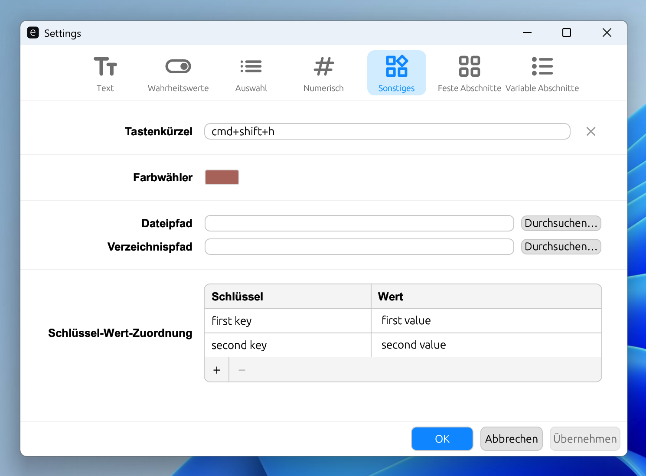Go to the Numerisch tab

[x=324, y=73]
